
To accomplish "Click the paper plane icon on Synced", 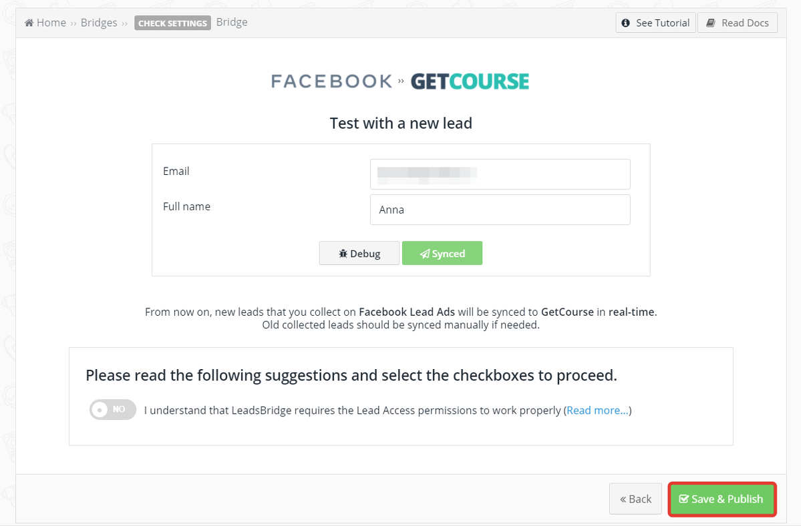I will 424,254.
